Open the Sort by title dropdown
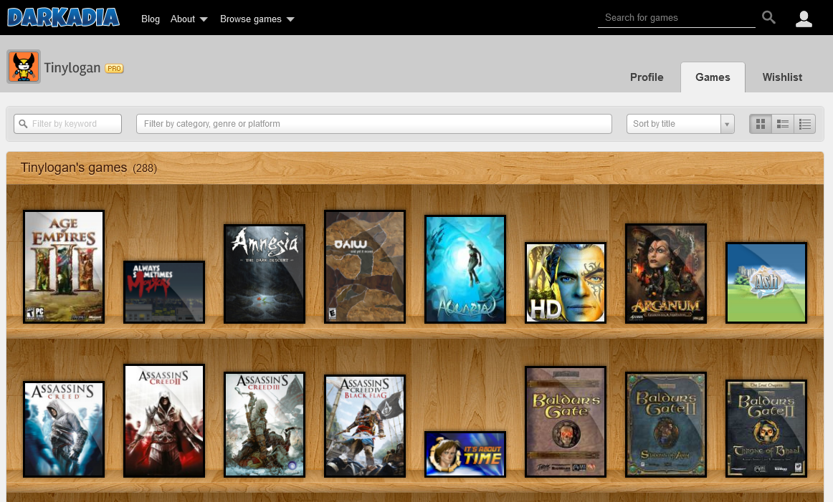 (680, 124)
